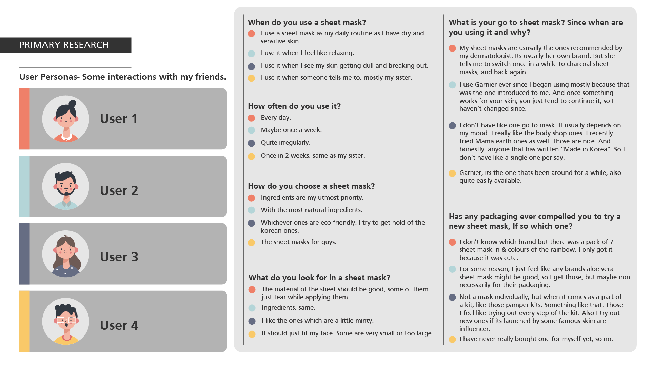
Task: Click the "User Personas" subtitle text
Action: pos(122,77)
